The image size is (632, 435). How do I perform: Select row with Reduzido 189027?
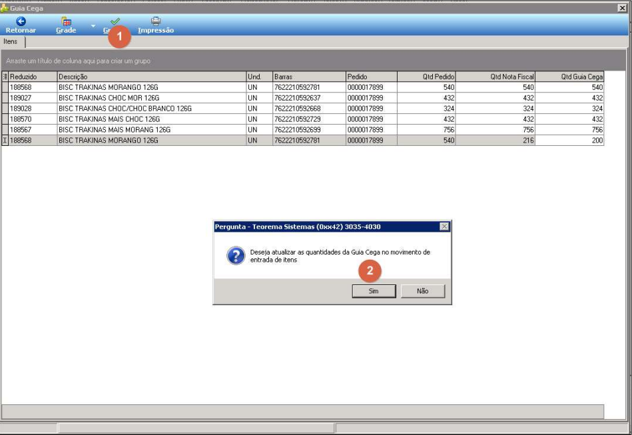click(x=303, y=98)
